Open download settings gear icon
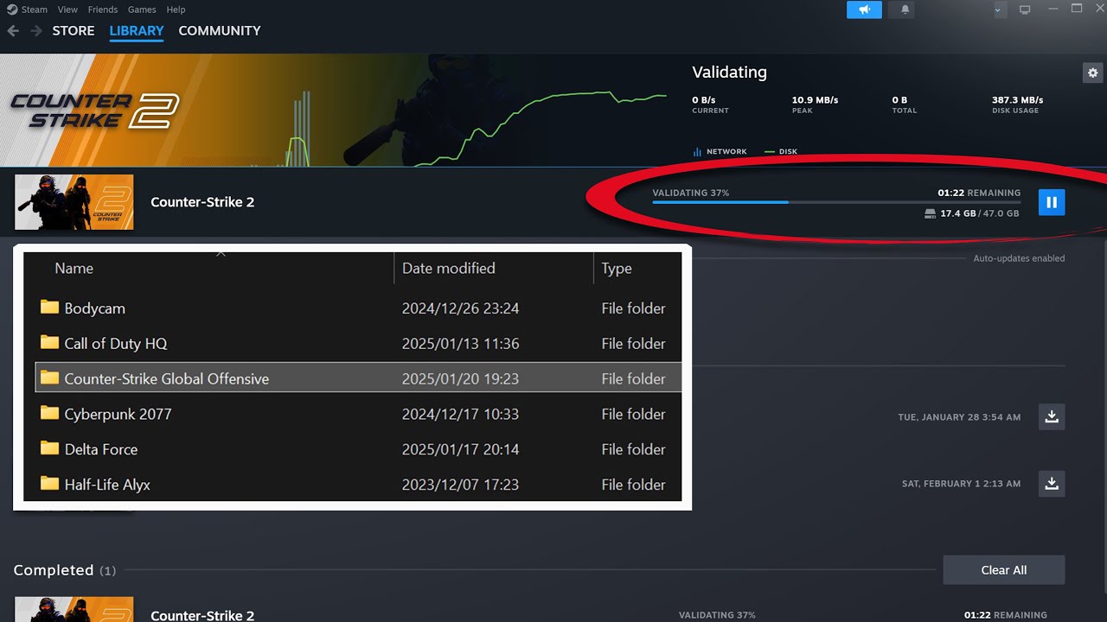The image size is (1107, 622). click(x=1092, y=73)
